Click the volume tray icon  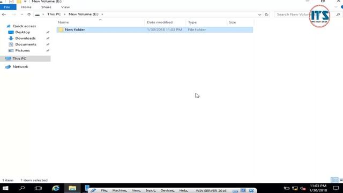[303, 188]
